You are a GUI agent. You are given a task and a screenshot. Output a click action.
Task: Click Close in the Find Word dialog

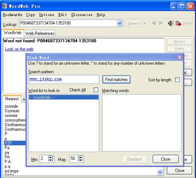[x=166, y=159]
